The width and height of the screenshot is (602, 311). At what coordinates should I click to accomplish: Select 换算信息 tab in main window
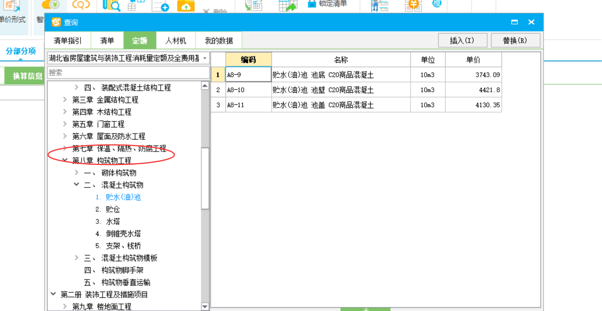coord(25,76)
